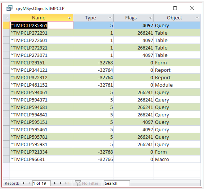Open the Type column filter dropdown
This screenshot has height=189, width=204.
point(110,18)
